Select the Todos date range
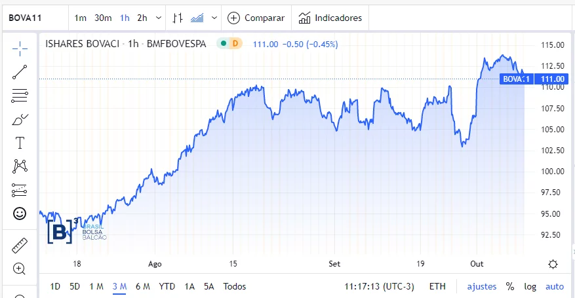The image size is (575, 298). coord(235,287)
